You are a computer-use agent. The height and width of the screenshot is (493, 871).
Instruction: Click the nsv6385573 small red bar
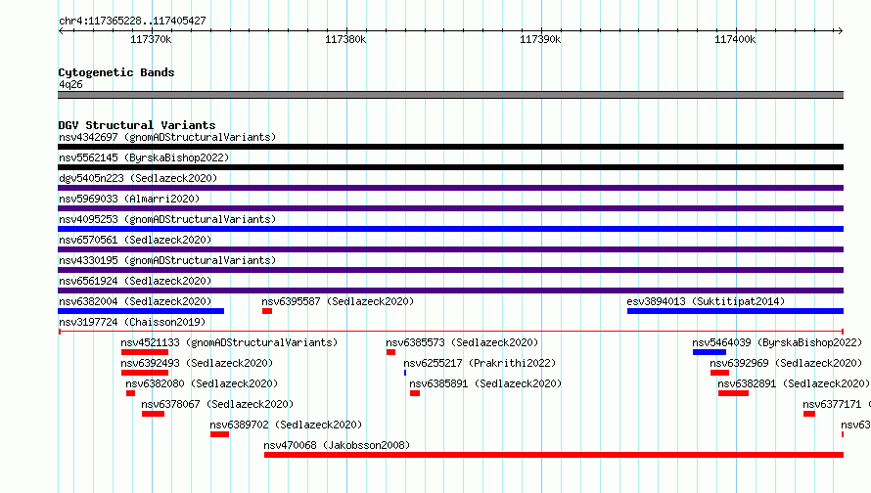coord(391,352)
